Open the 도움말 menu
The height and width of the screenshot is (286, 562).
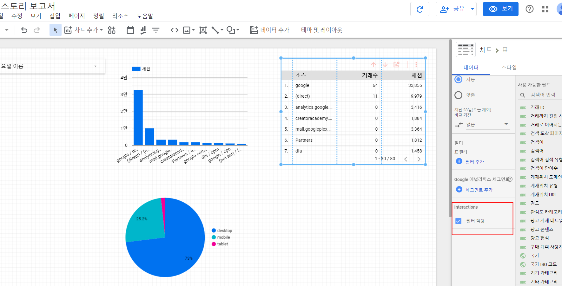pos(145,16)
